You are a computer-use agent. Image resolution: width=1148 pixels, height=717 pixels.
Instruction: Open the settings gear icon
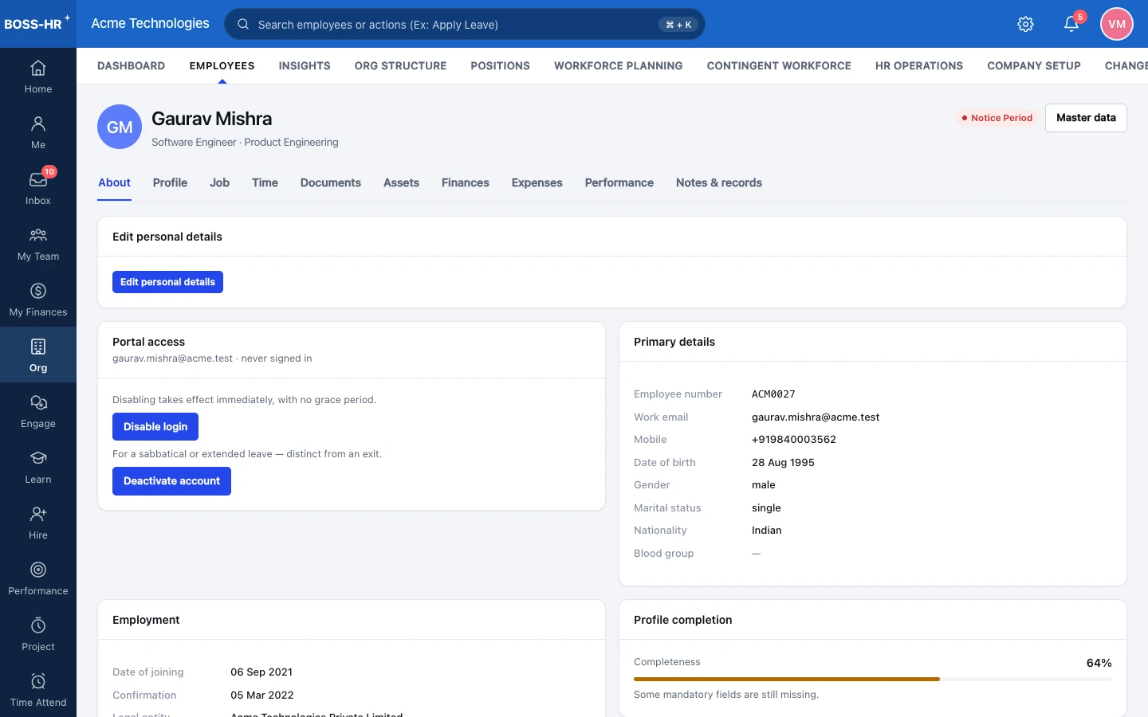[1026, 24]
